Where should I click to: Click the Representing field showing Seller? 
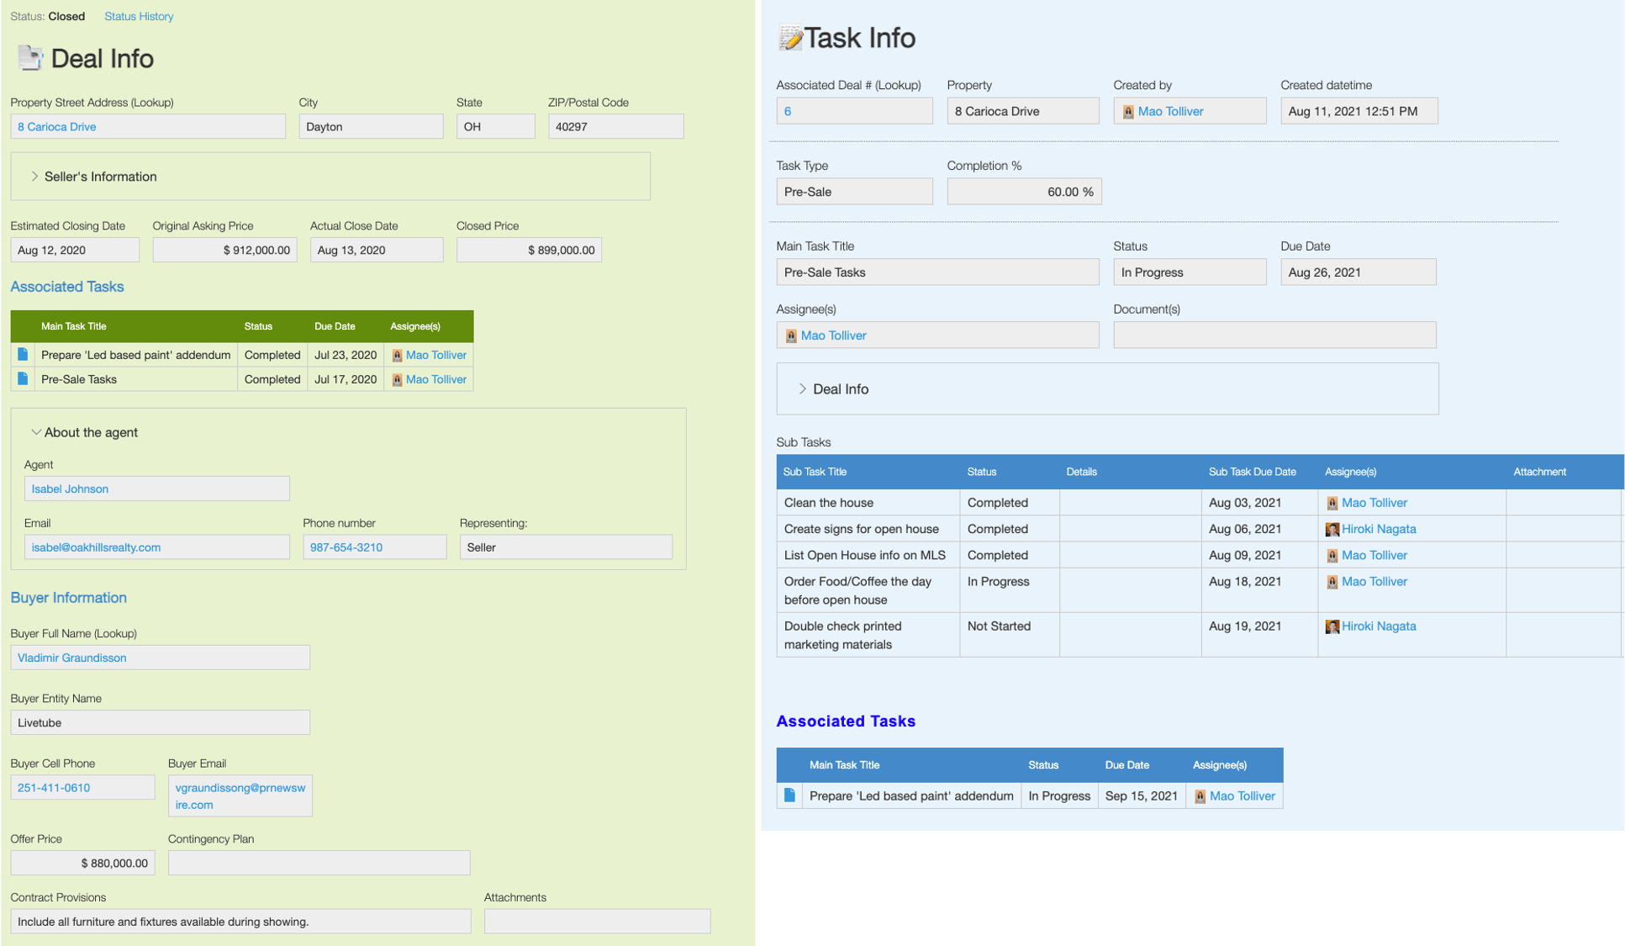coord(566,547)
